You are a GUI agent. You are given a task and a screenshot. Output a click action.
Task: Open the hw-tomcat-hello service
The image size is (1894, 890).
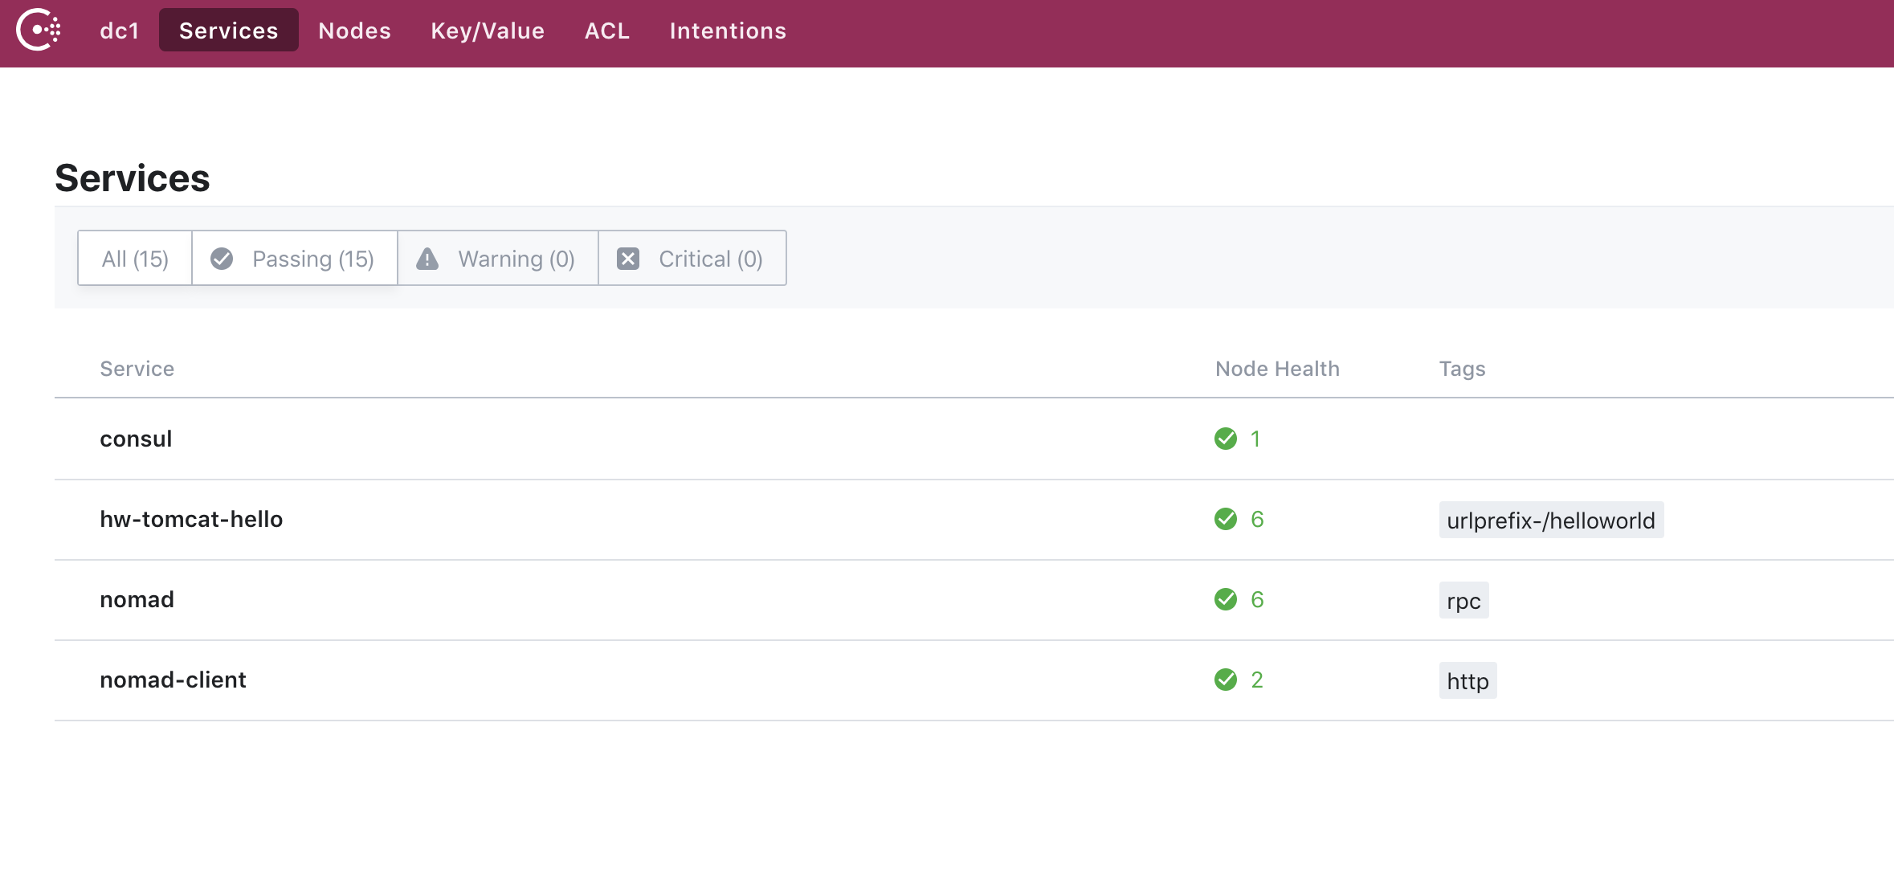pos(191,519)
